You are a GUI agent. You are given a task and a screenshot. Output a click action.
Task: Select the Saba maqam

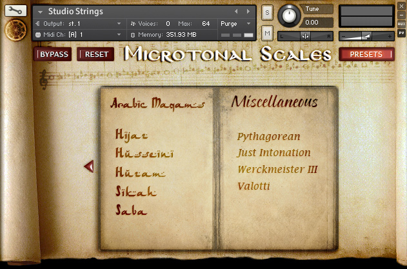point(132,210)
